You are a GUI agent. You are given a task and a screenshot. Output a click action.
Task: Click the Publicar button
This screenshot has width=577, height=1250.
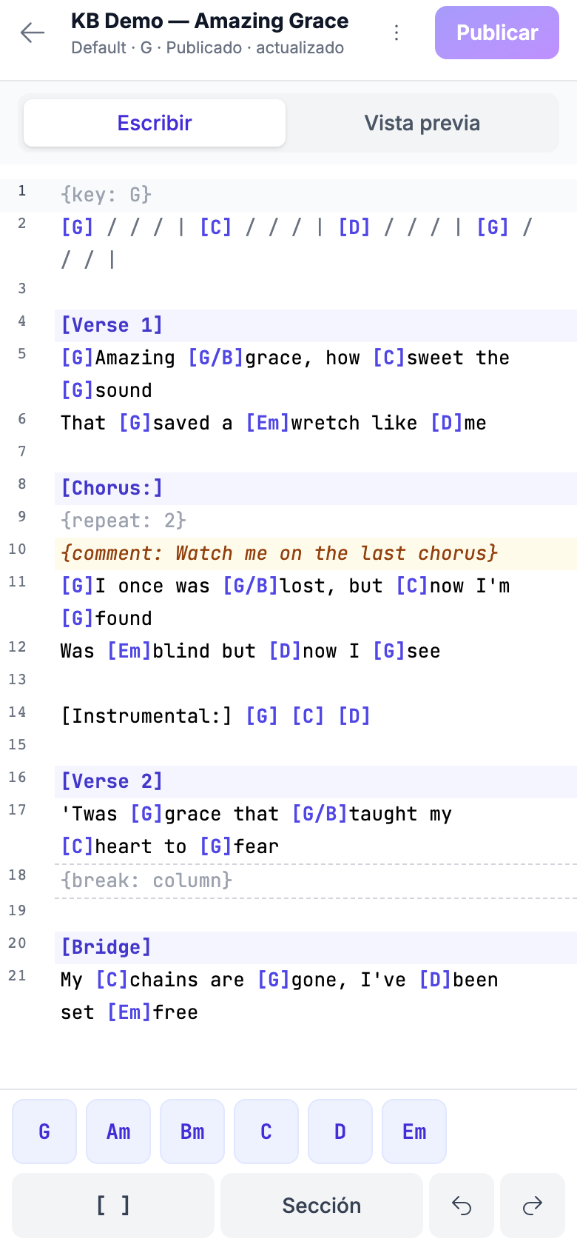click(497, 33)
